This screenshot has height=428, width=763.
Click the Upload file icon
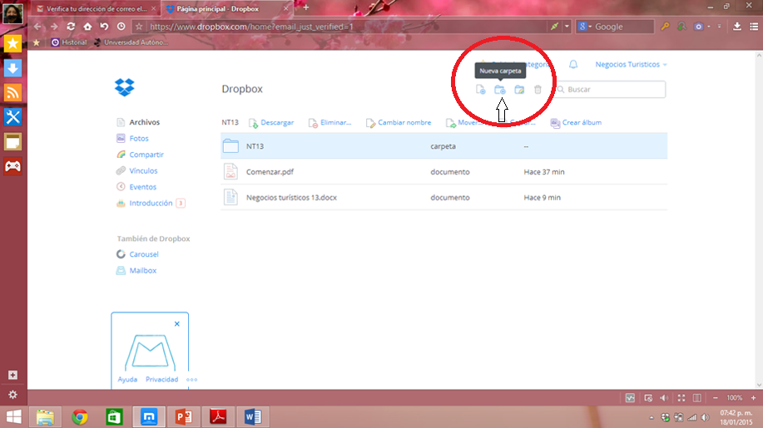click(480, 90)
